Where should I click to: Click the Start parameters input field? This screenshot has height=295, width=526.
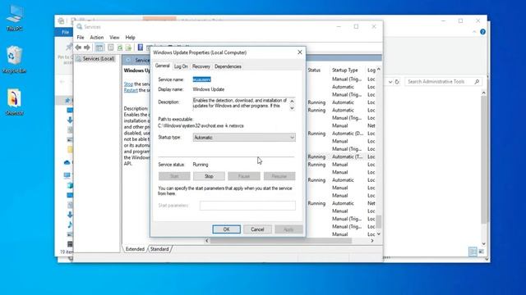click(x=247, y=206)
